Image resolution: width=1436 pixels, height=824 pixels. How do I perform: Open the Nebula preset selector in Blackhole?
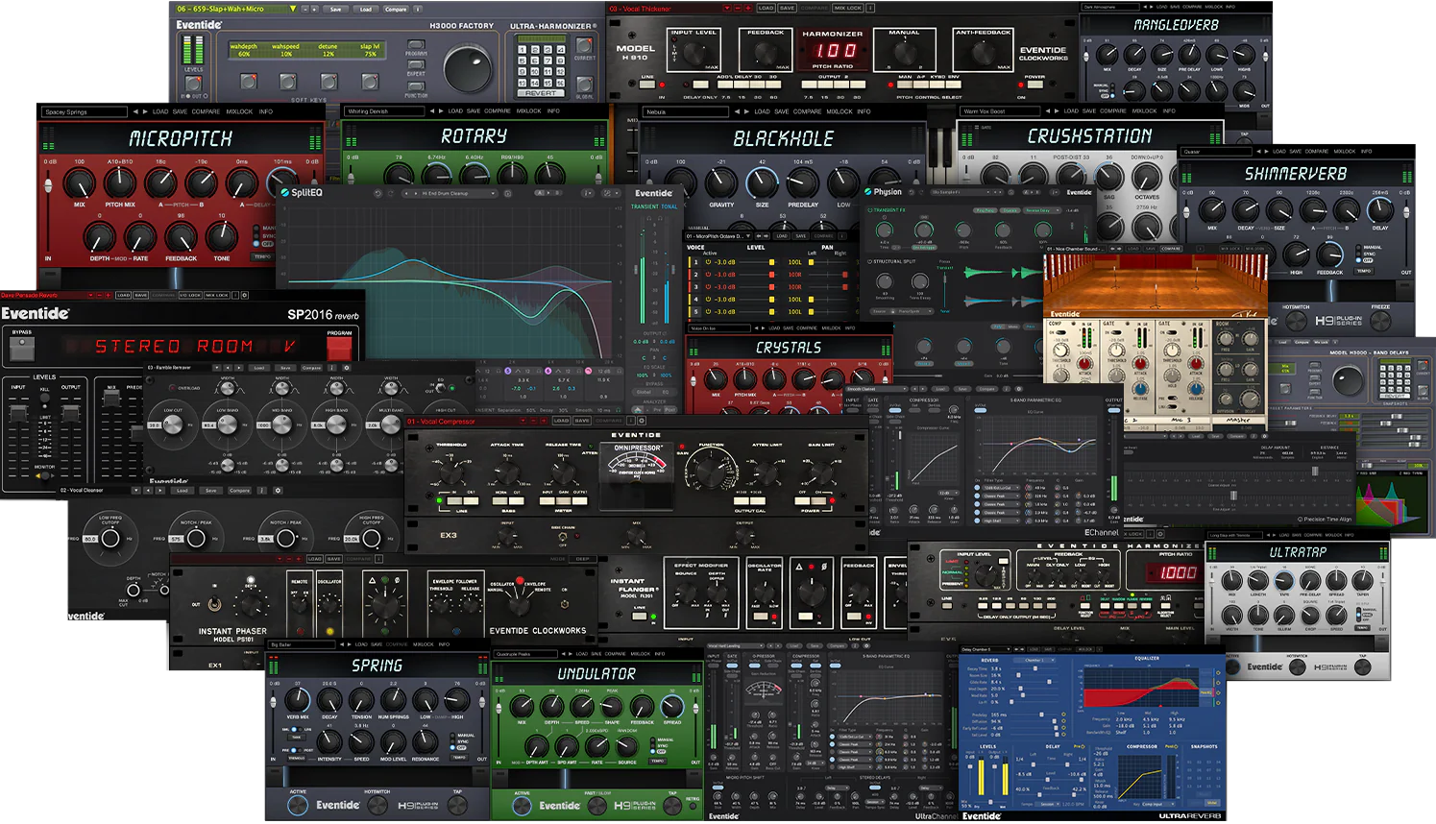[x=686, y=111]
